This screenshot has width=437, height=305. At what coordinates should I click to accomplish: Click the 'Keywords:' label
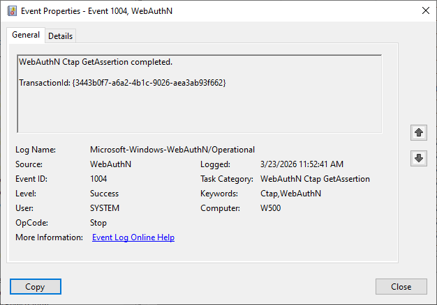pos(219,194)
